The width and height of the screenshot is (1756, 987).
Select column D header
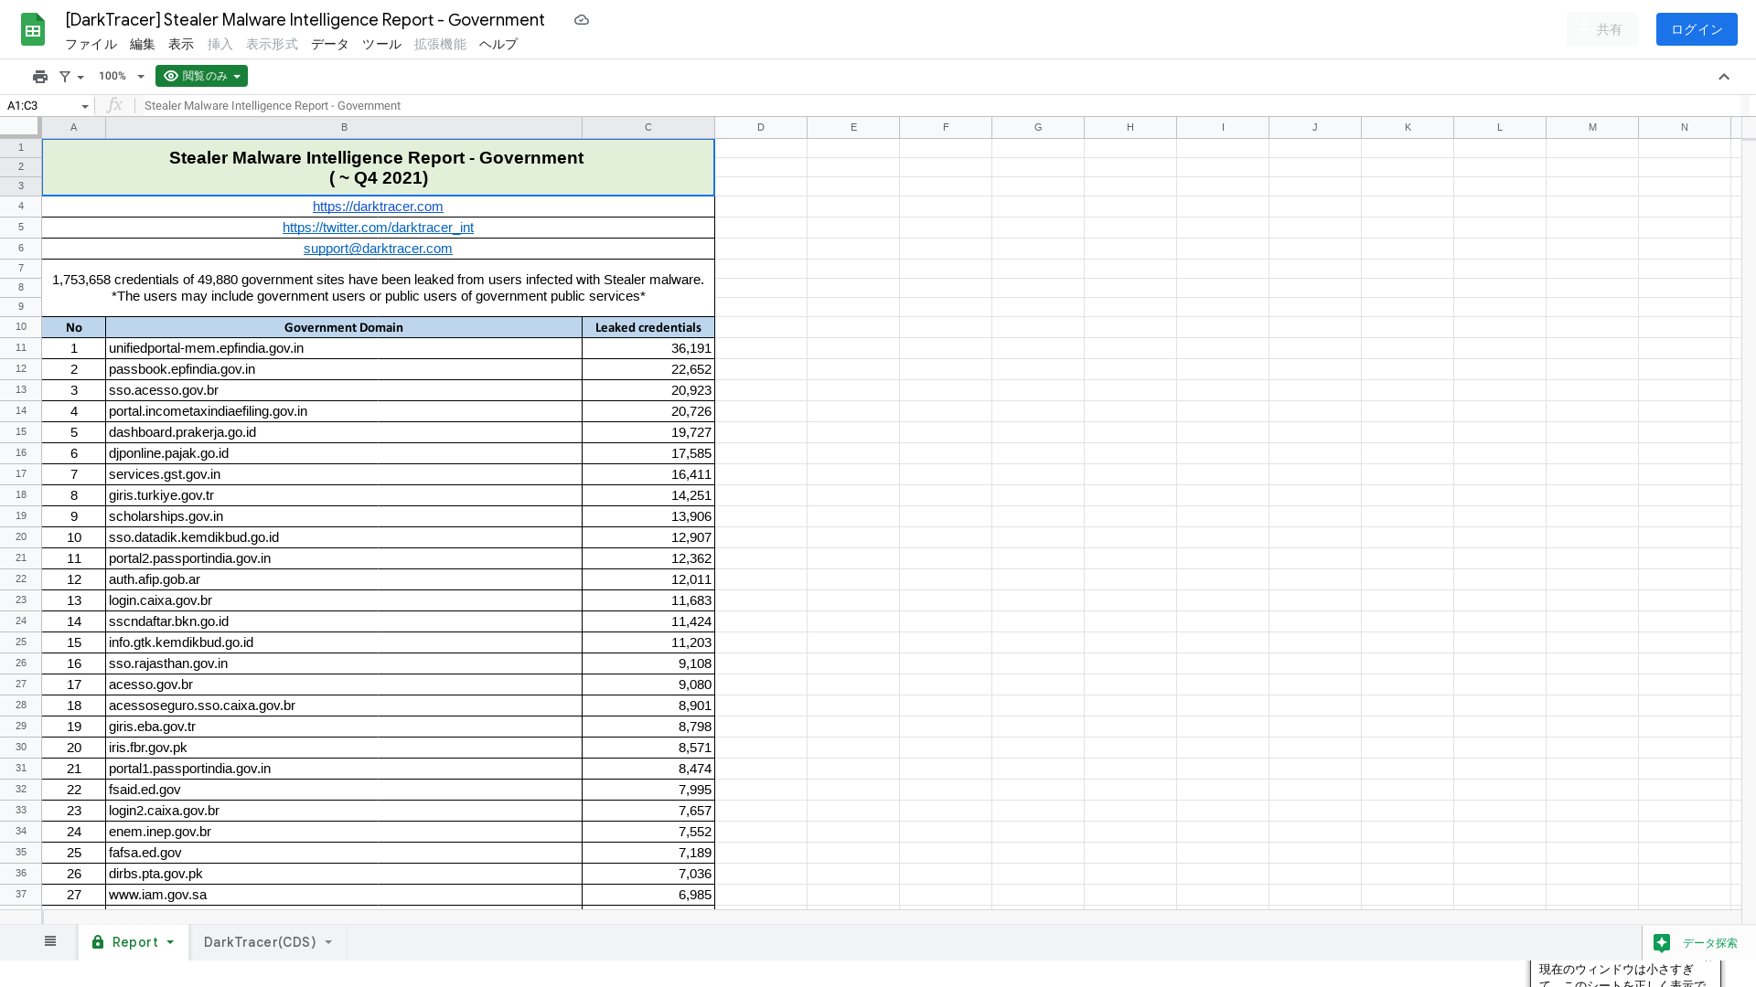click(761, 127)
